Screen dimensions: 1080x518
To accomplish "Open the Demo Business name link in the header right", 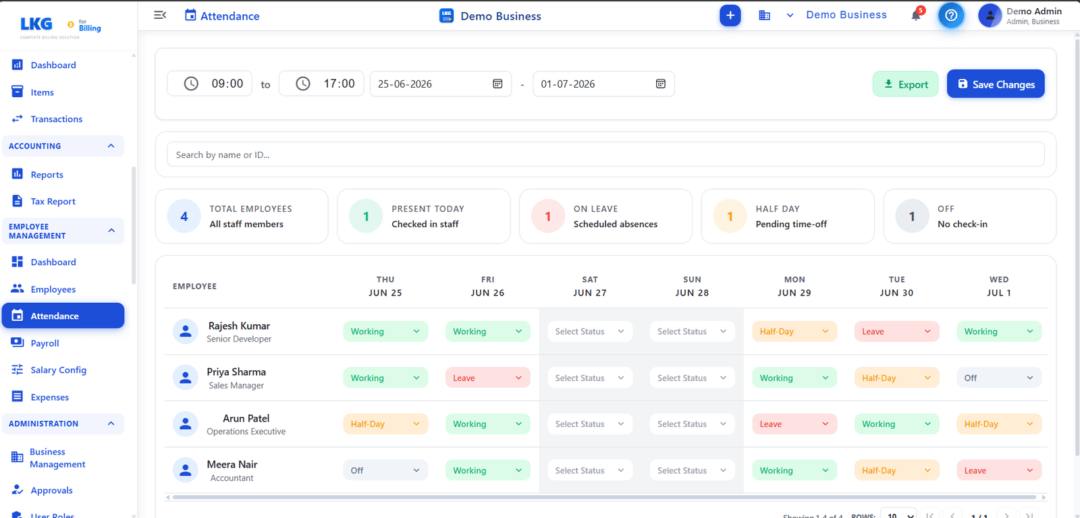I will click(x=846, y=15).
